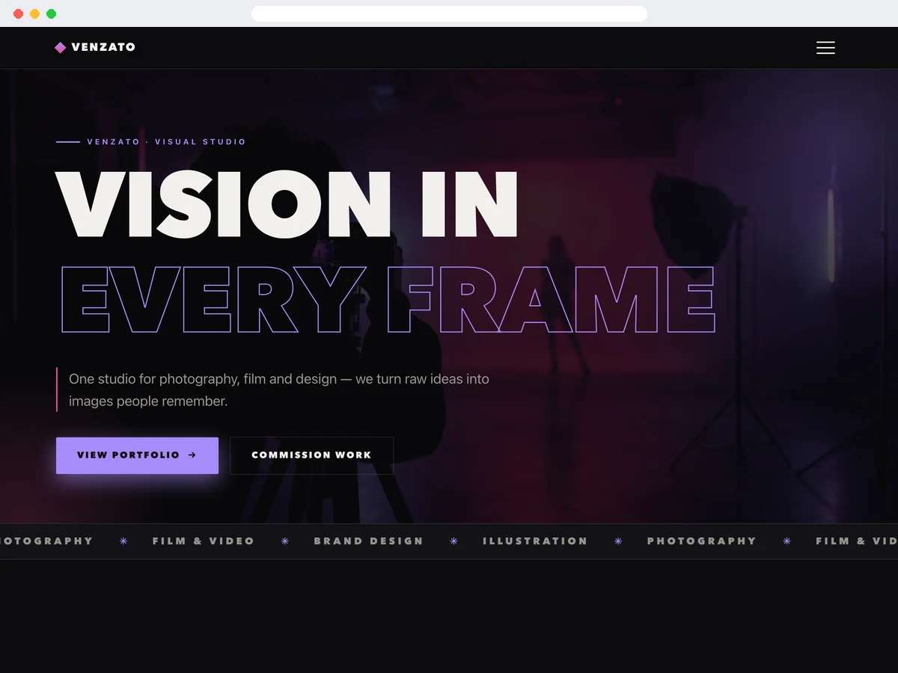Click "ILLUSTRATION" in the ticker
The height and width of the screenshot is (673, 898).
[x=535, y=541]
